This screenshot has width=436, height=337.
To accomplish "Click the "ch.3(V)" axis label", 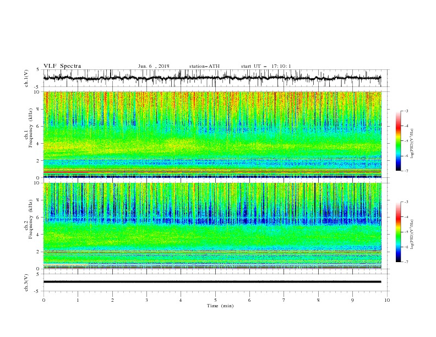I will point(26,282).
